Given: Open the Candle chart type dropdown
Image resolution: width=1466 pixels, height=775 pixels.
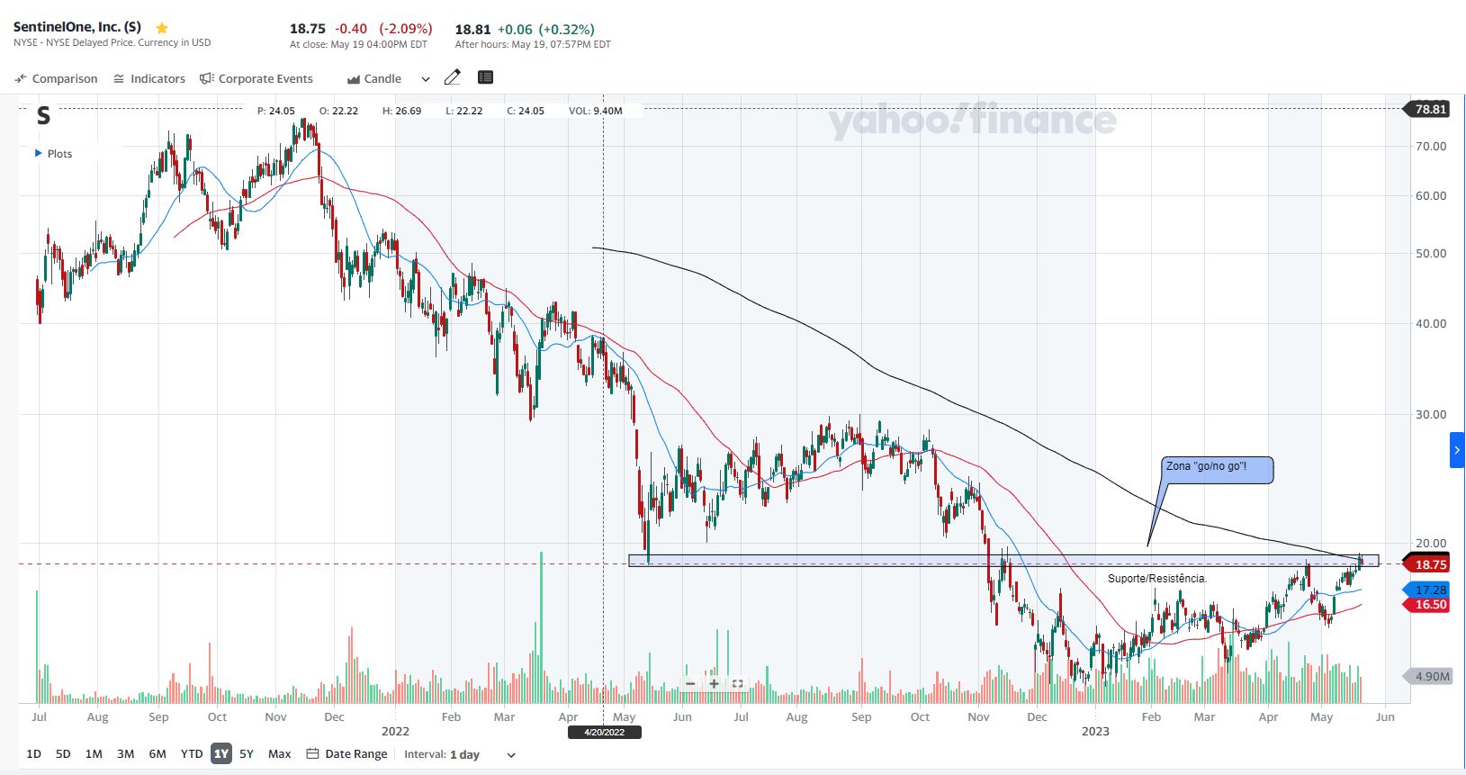Looking at the screenshot, I should point(426,79).
